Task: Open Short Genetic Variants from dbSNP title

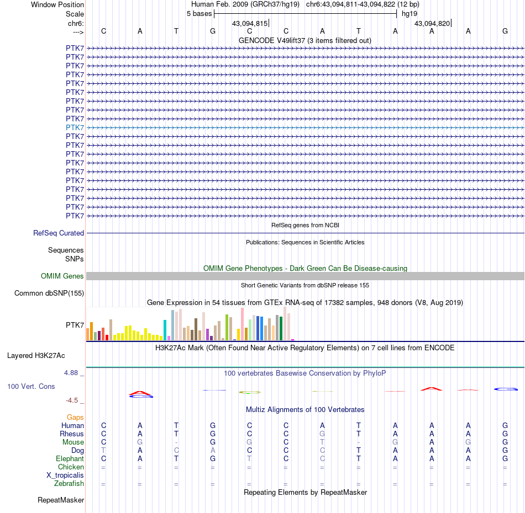Action: 305,285
